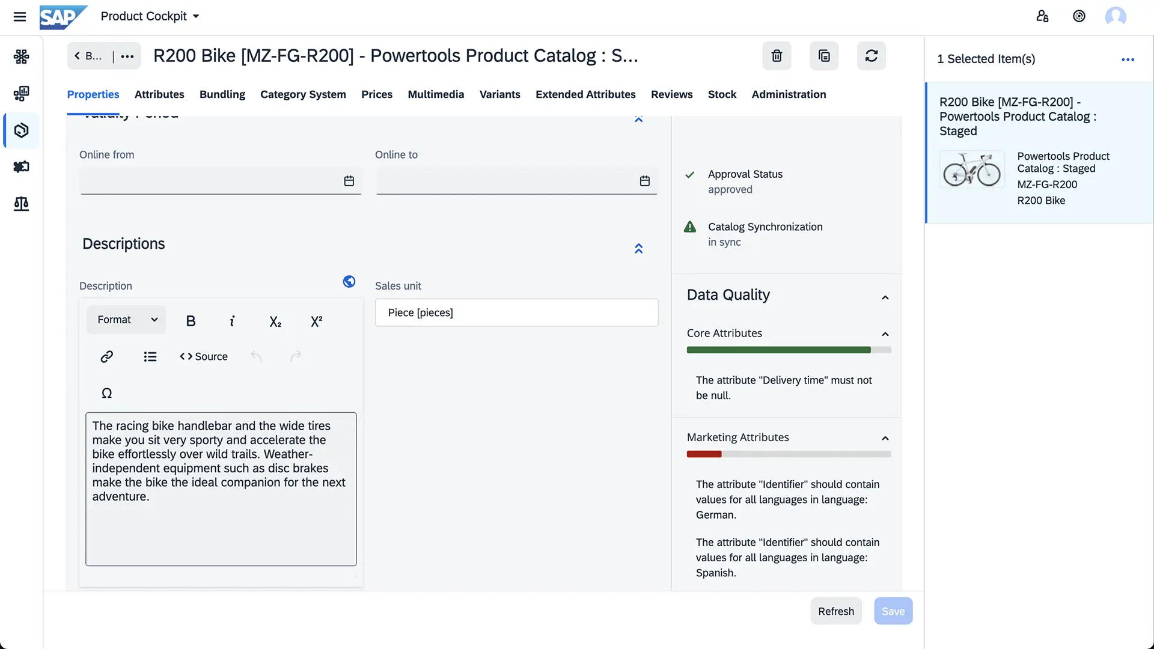Collapse the Validity Period section chevron

coord(639,119)
